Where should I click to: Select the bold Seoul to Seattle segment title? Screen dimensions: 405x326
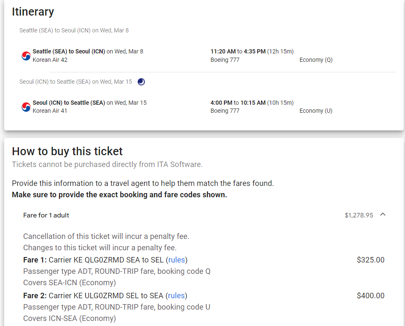69,103
